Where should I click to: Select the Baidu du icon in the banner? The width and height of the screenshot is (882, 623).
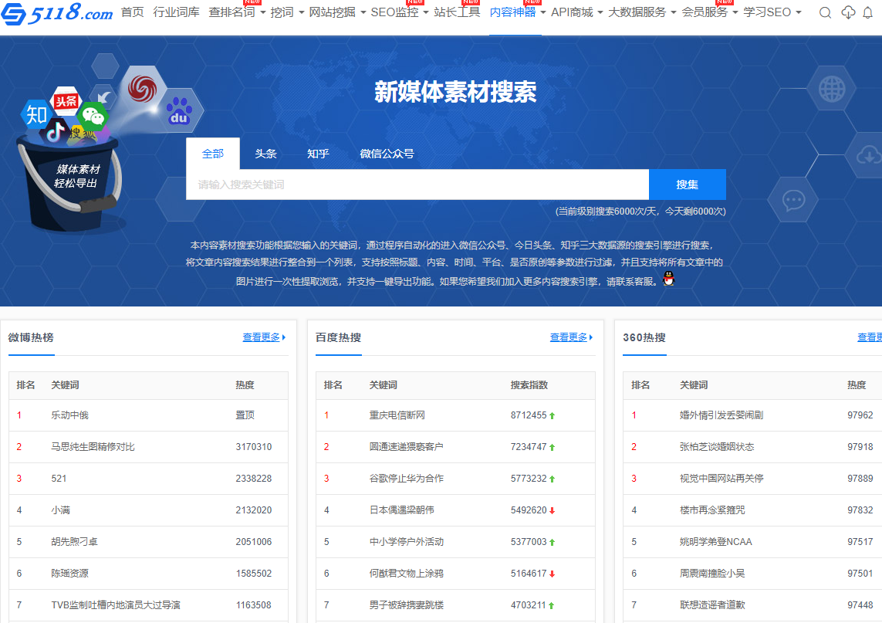click(x=178, y=112)
